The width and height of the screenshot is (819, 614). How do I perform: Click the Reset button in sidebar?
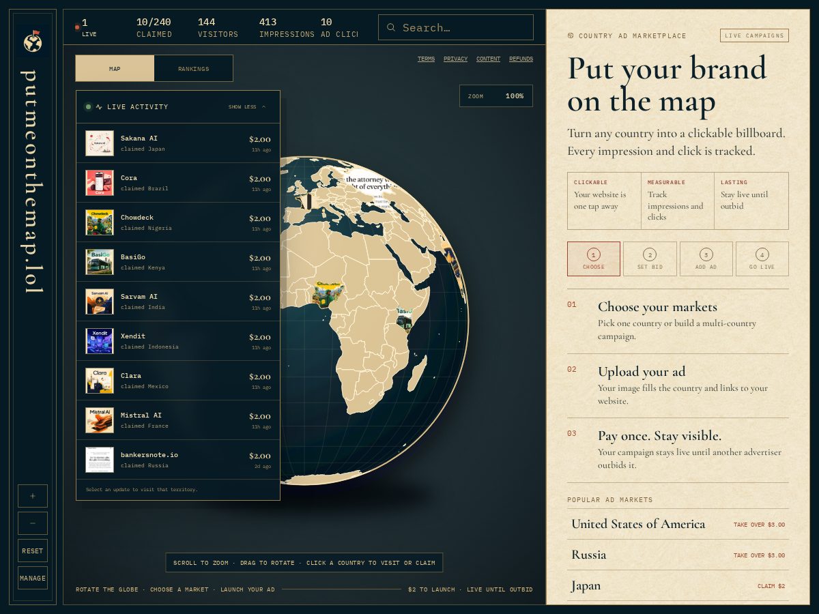click(33, 551)
